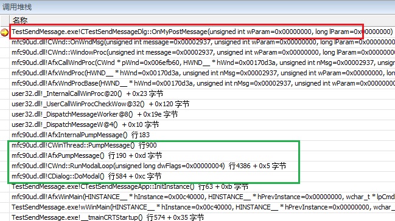Image resolution: width=395 pixels, height=221 pixels.
Task: Click the 调用堆栈 panel title
Action: coord(17,7)
